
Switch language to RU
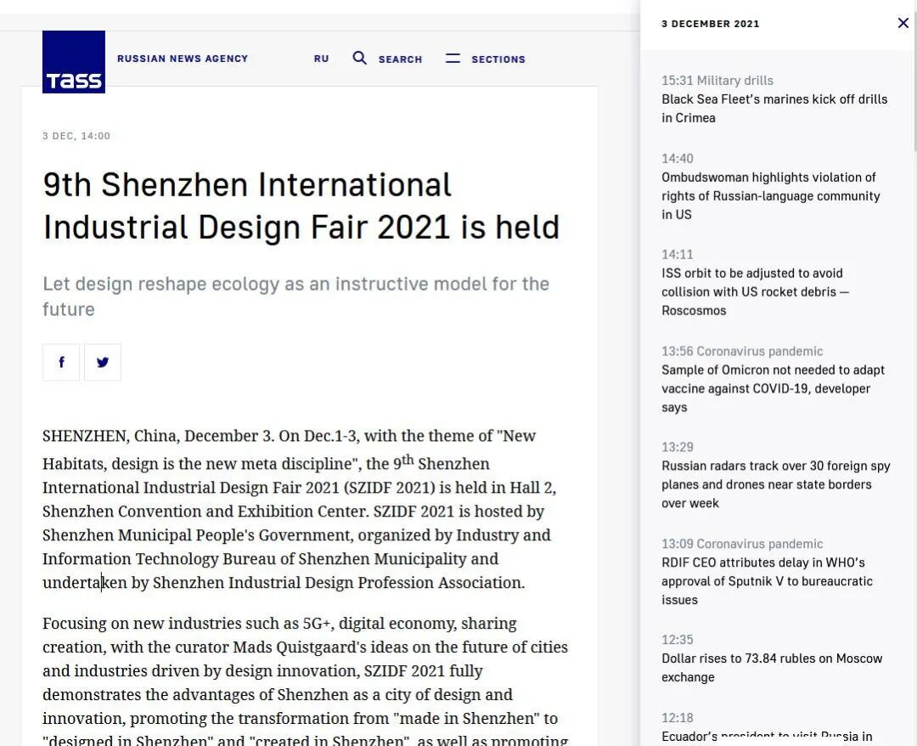322,59
